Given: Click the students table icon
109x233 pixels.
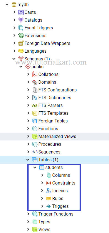Looking at the screenshot, I should point(42,167).
